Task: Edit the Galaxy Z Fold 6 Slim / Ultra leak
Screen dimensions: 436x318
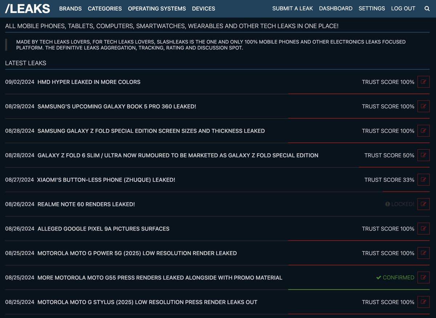Action: [x=423, y=155]
